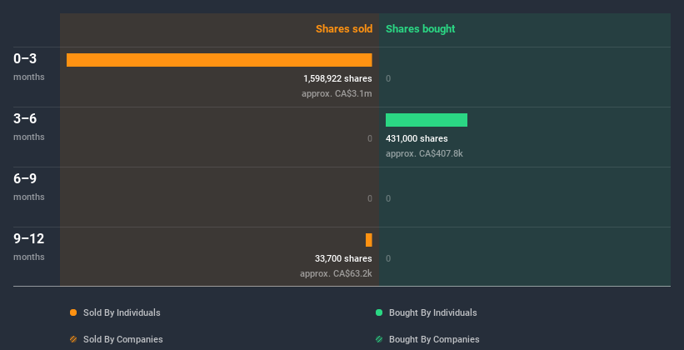Click the small orange 9–12 months sold bar

pyautogui.click(x=369, y=240)
